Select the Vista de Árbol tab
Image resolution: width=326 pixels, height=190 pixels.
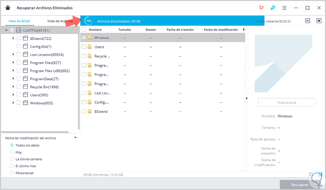(x=19, y=20)
